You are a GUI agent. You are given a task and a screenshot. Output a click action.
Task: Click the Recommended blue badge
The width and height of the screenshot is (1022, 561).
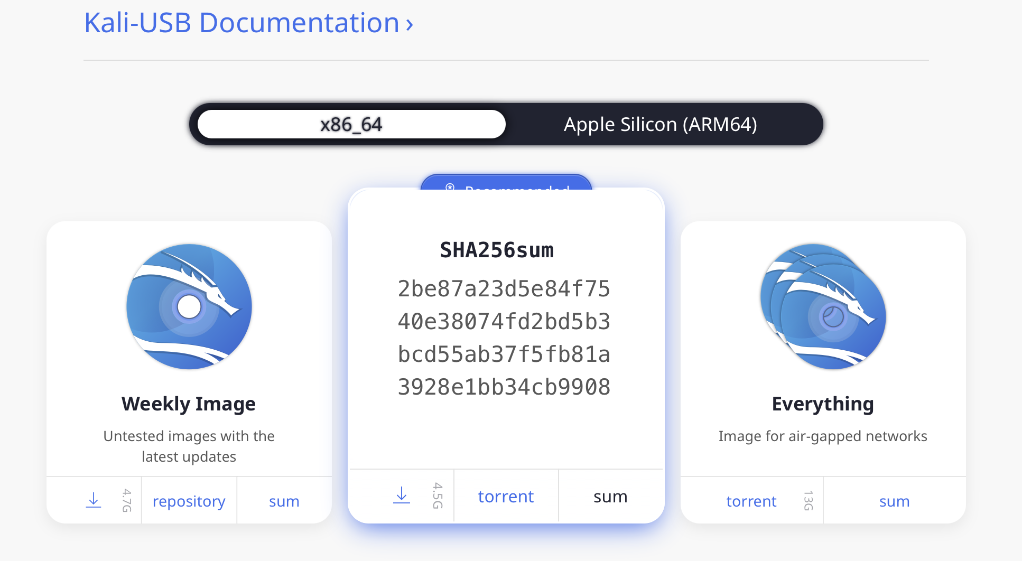[506, 182]
